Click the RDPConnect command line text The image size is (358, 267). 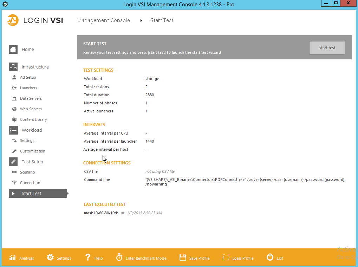coord(245,182)
